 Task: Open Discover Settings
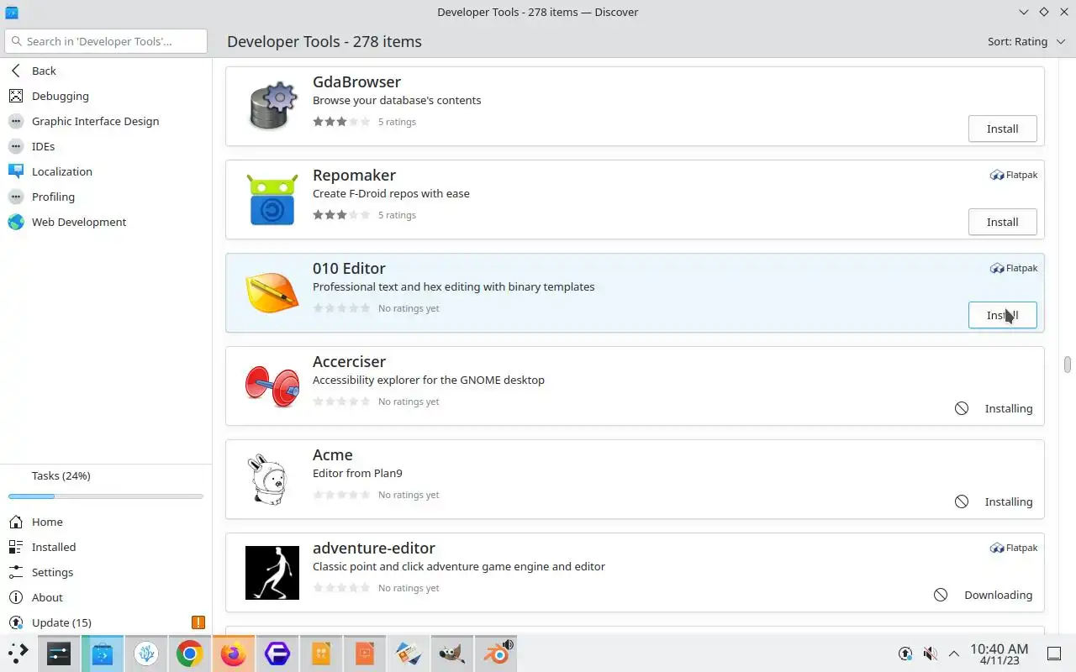click(x=106, y=572)
